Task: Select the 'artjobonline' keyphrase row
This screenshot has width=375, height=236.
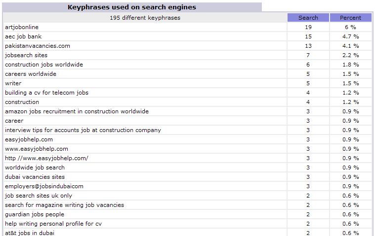Action: click(22, 27)
